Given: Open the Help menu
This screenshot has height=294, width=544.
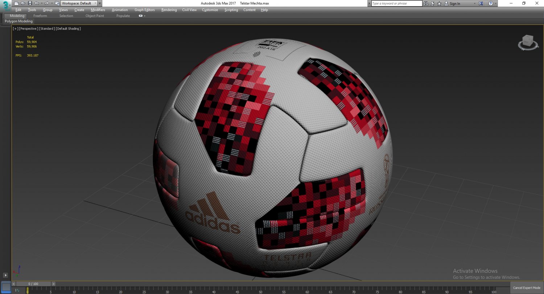Looking at the screenshot, I should [x=264, y=10].
